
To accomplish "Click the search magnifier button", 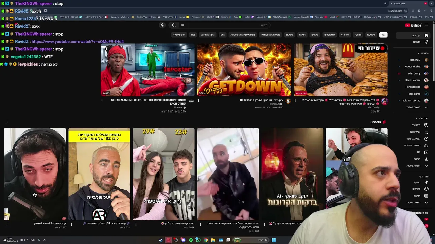I will pos(174,25).
